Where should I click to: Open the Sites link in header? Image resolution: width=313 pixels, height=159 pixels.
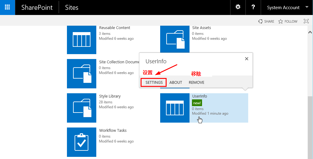point(72,8)
